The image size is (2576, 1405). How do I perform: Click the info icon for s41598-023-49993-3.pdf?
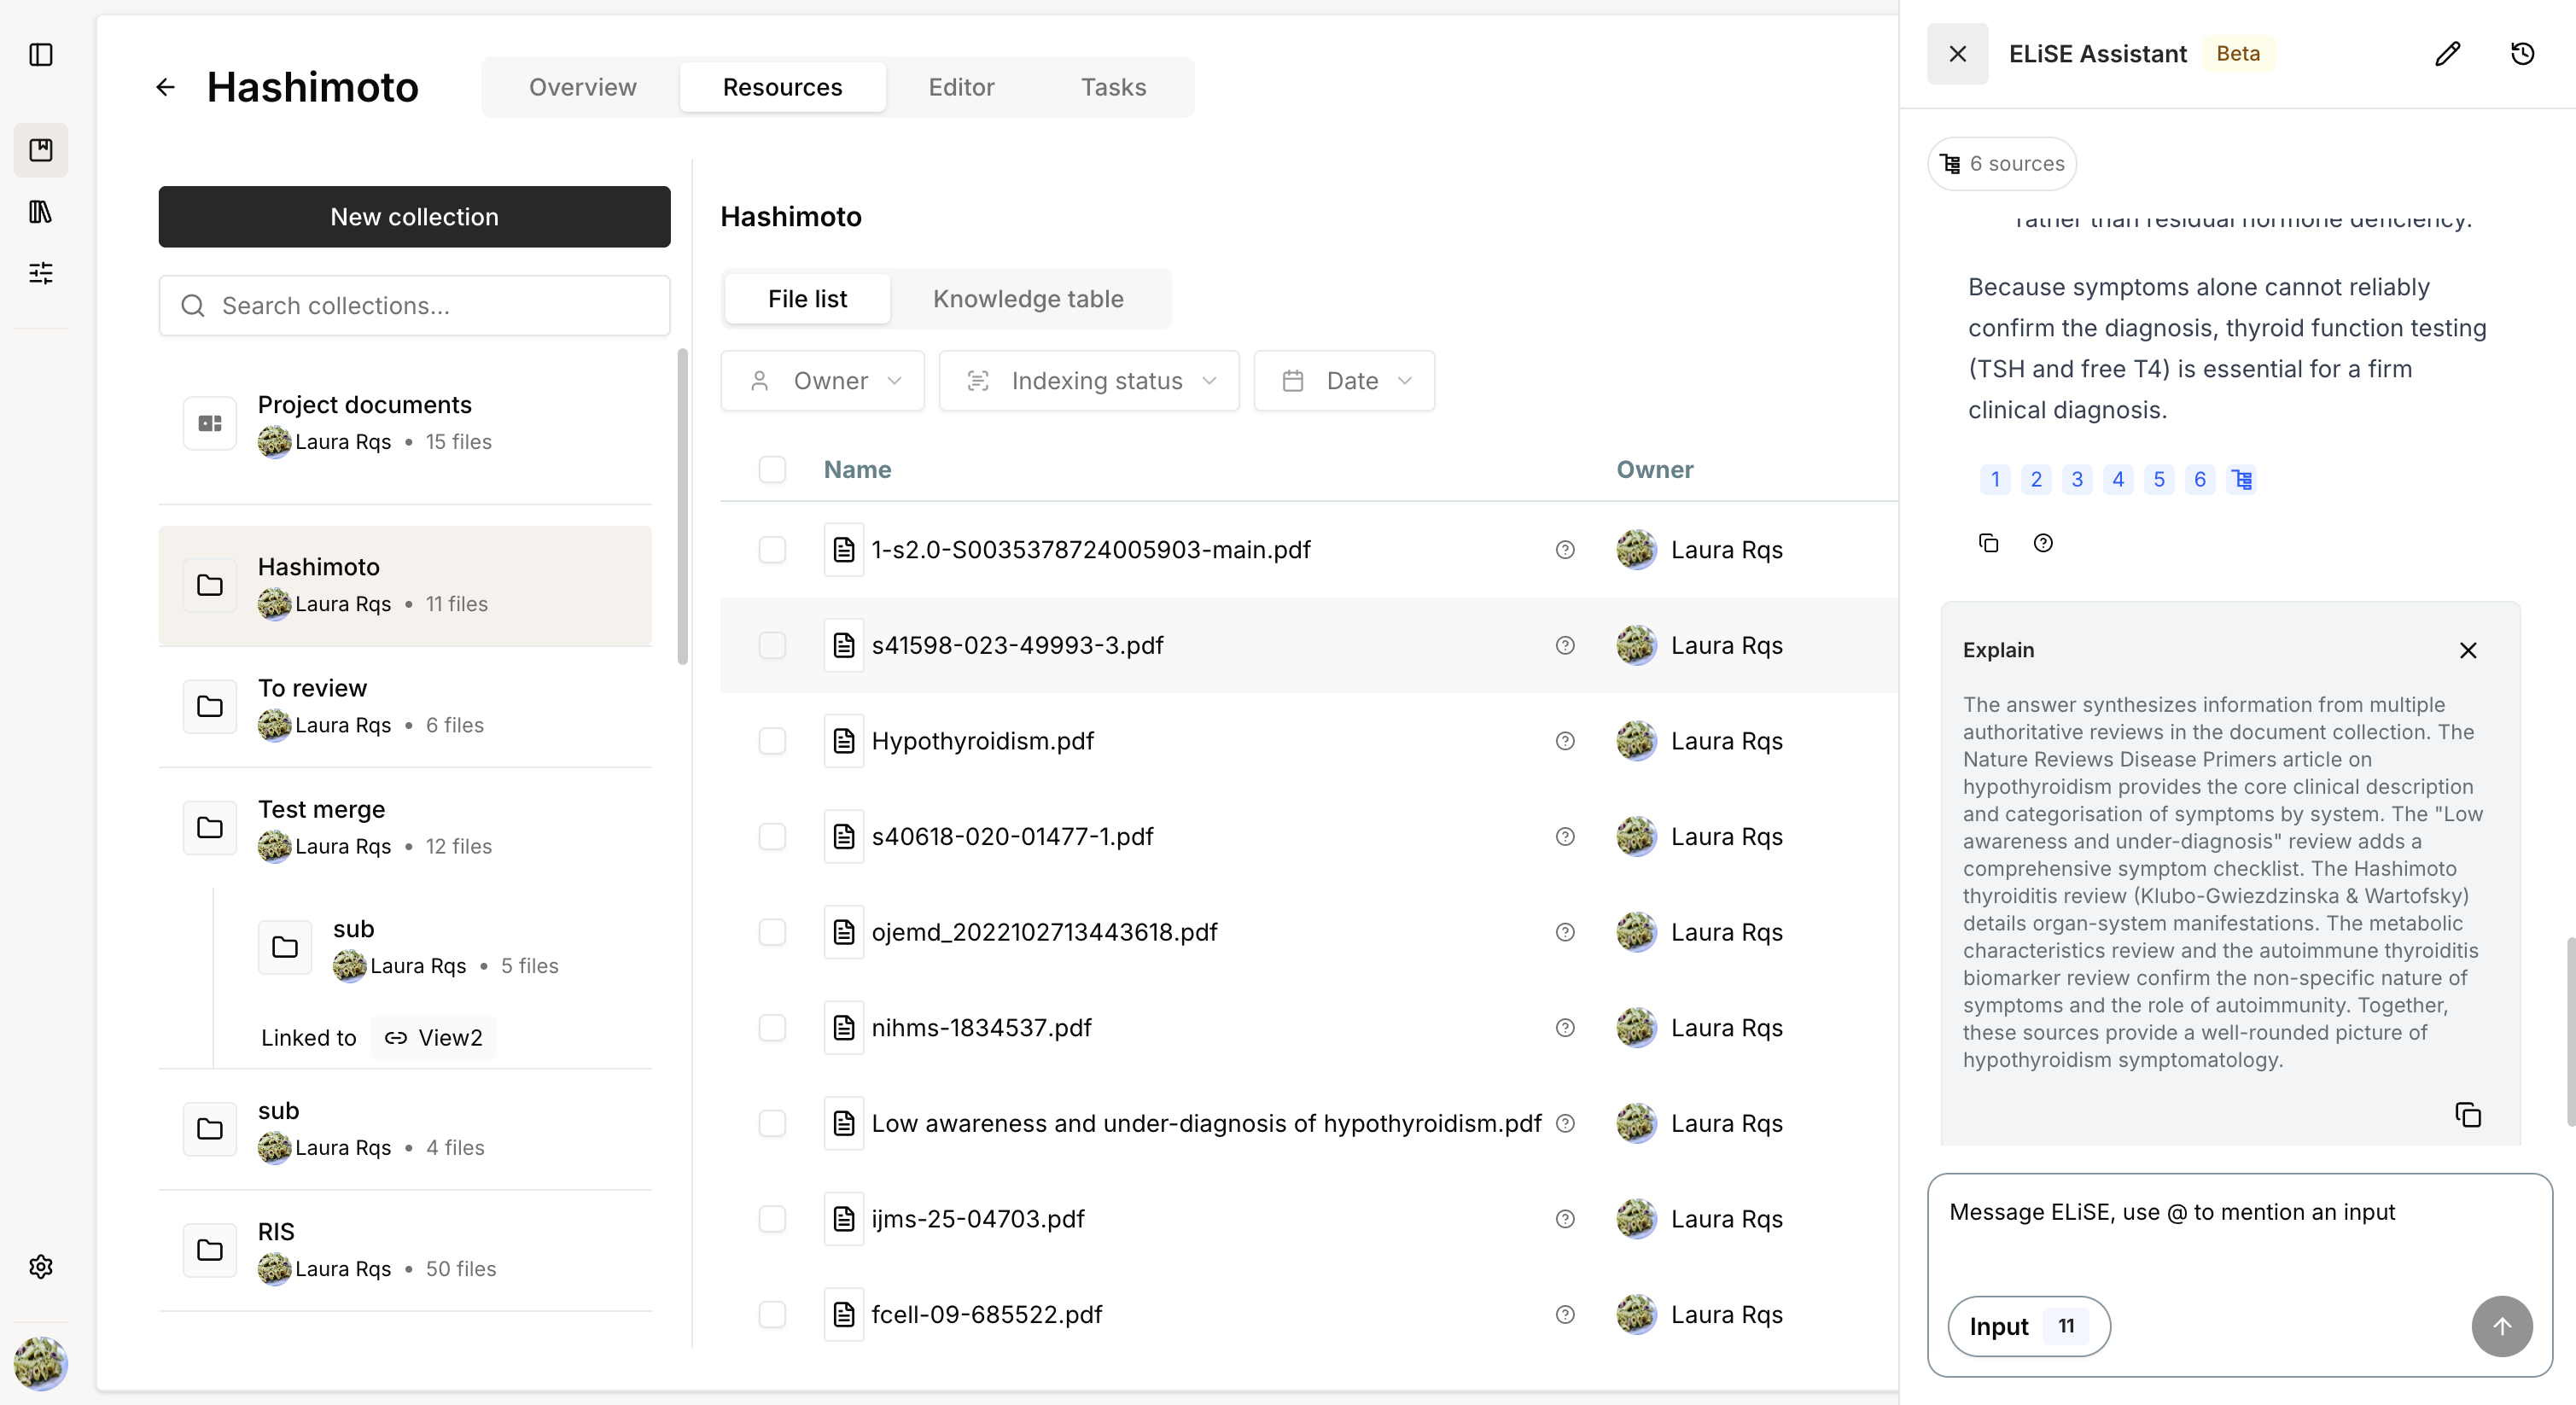1565,645
